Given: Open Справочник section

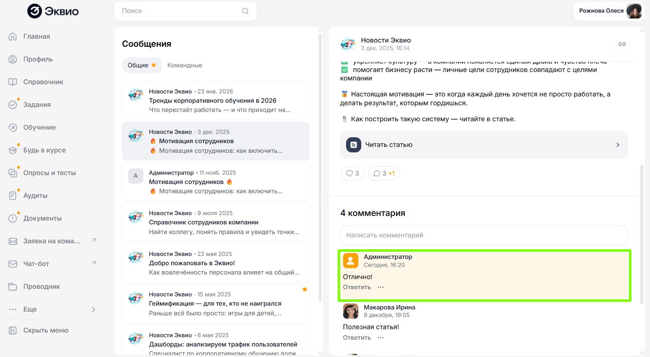Looking at the screenshot, I should point(43,82).
